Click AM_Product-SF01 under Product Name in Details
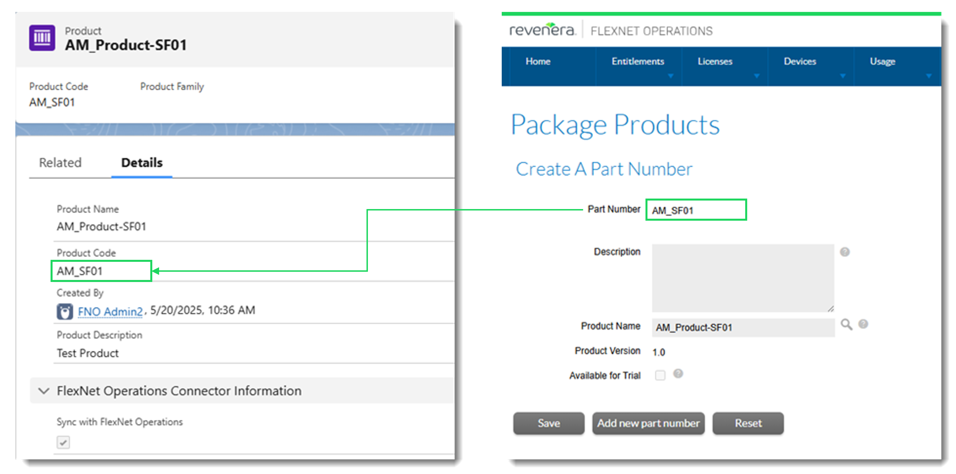Image resolution: width=956 pixels, height=474 pixels. pos(101,226)
